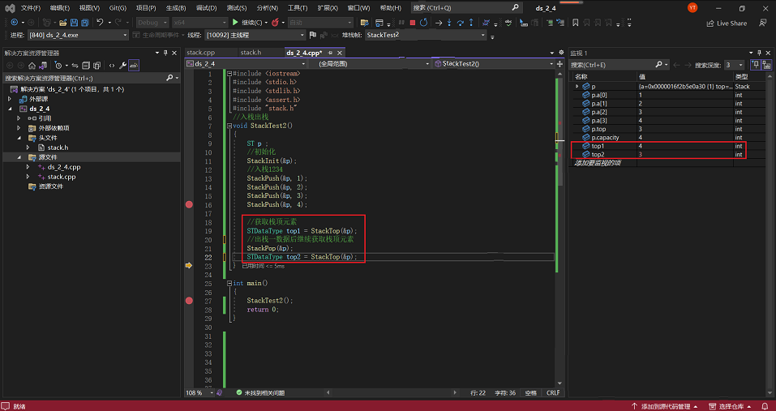Click the view code icon in Solution Explorer
Viewport: 776px width, 411px height.
pos(112,66)
